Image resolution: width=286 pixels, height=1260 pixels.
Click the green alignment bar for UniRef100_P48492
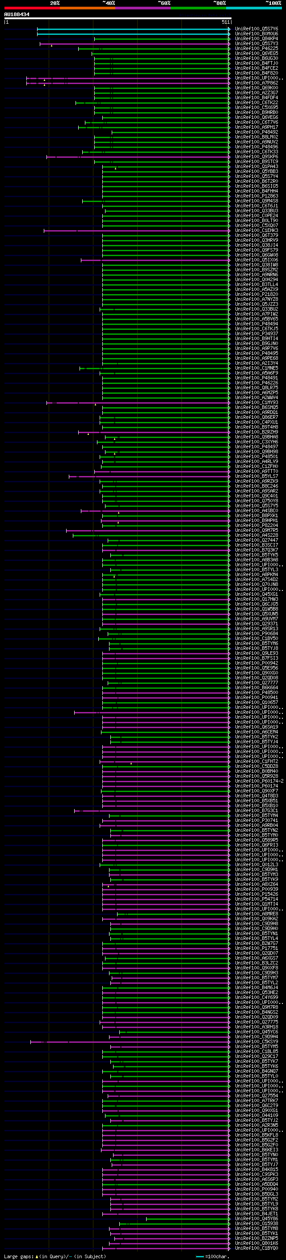170,132
